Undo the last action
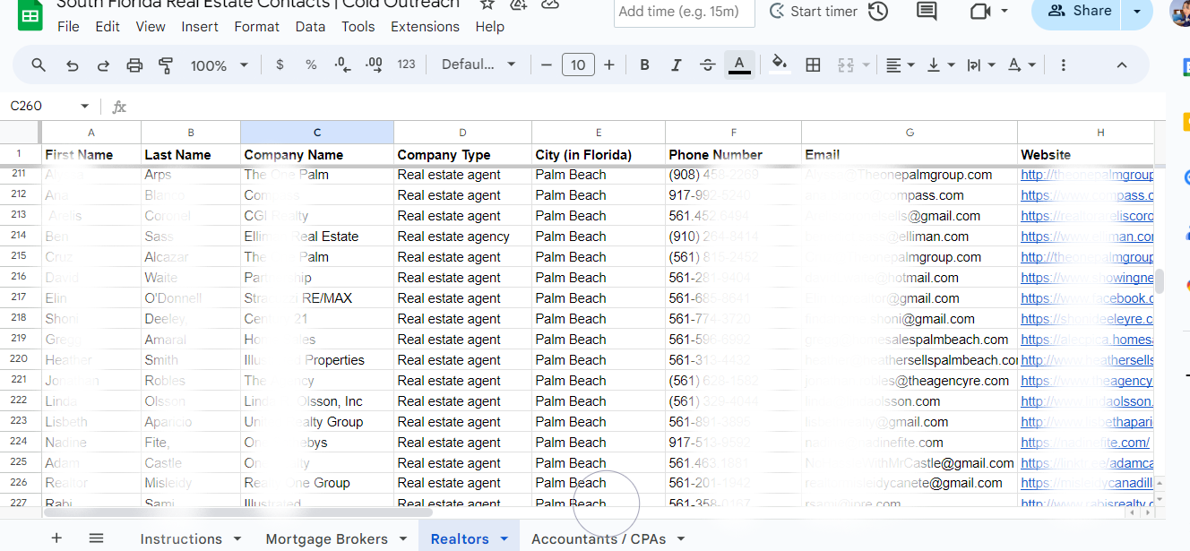 coord(72,65)
